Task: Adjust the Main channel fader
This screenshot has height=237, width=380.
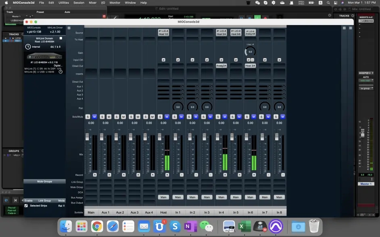Action: click(87, 137)
